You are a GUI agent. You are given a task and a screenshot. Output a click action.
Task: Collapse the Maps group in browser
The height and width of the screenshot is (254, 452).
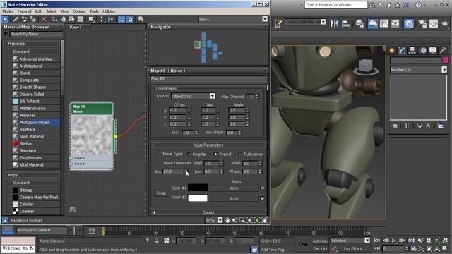[x=6, y=175]
